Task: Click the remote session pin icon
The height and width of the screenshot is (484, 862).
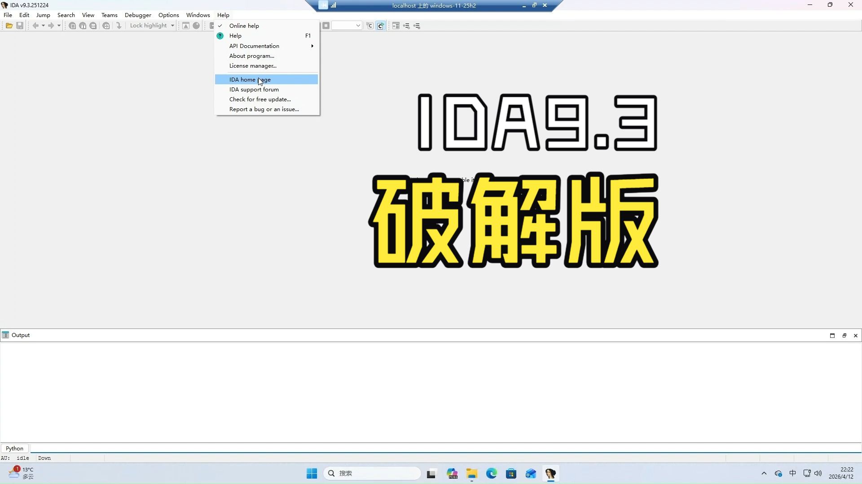Action: [323, 5]
